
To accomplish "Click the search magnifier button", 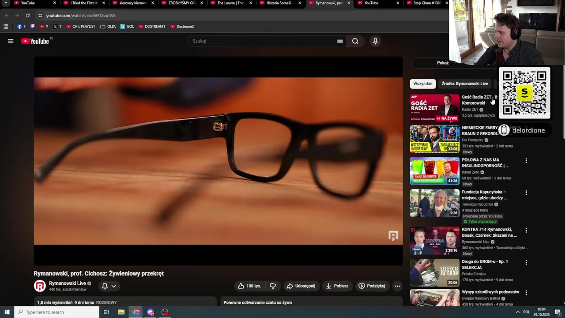I will pyautogui.click(x=355, y=41).
